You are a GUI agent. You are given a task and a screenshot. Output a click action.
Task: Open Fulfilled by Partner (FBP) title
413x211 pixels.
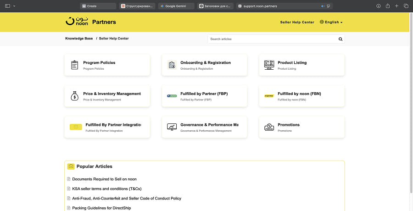(204, 94)
